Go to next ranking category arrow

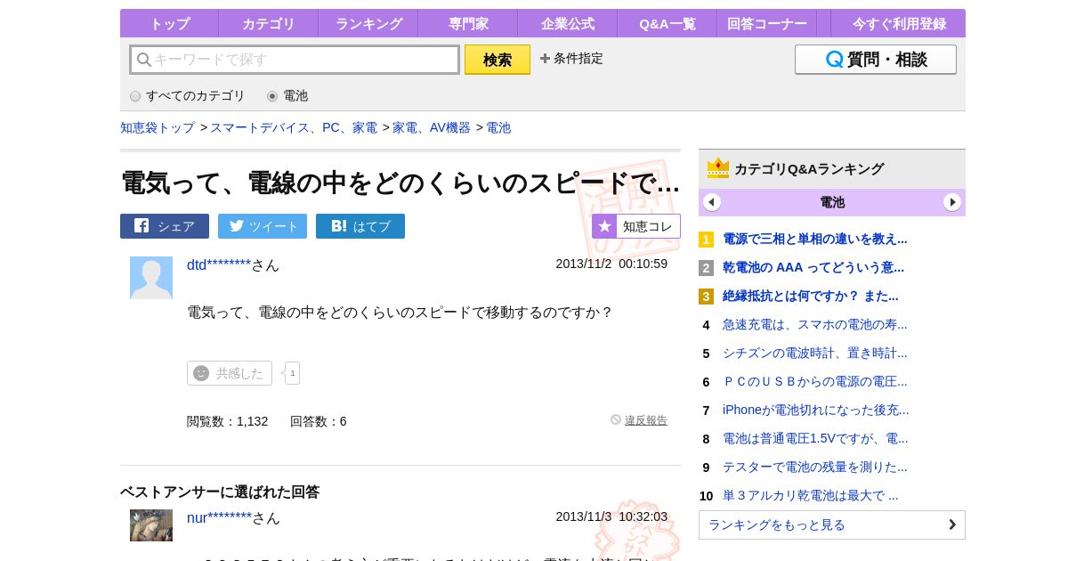tap(952, 202)
